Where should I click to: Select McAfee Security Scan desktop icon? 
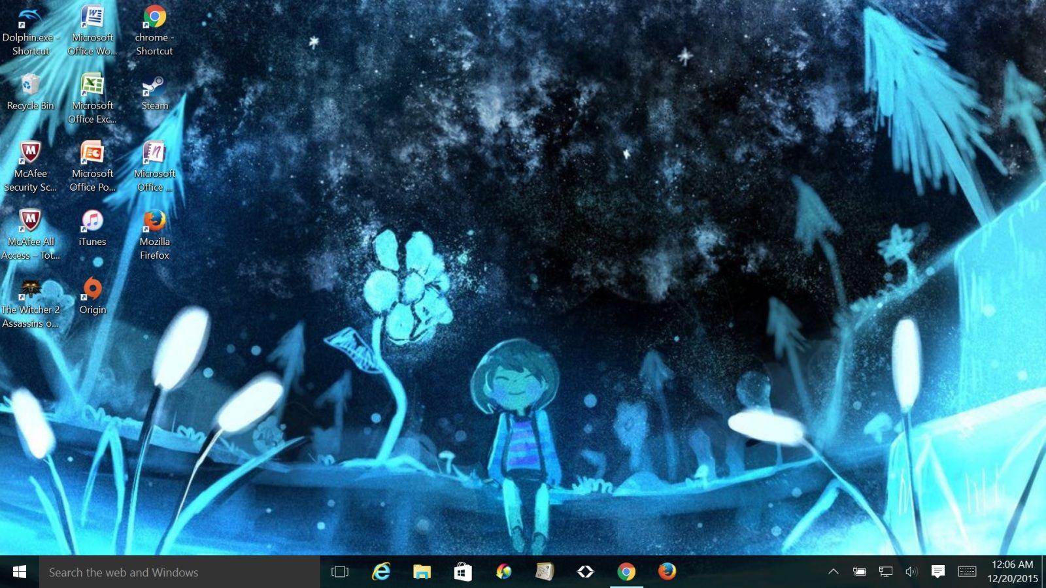[x=30, y=167]
